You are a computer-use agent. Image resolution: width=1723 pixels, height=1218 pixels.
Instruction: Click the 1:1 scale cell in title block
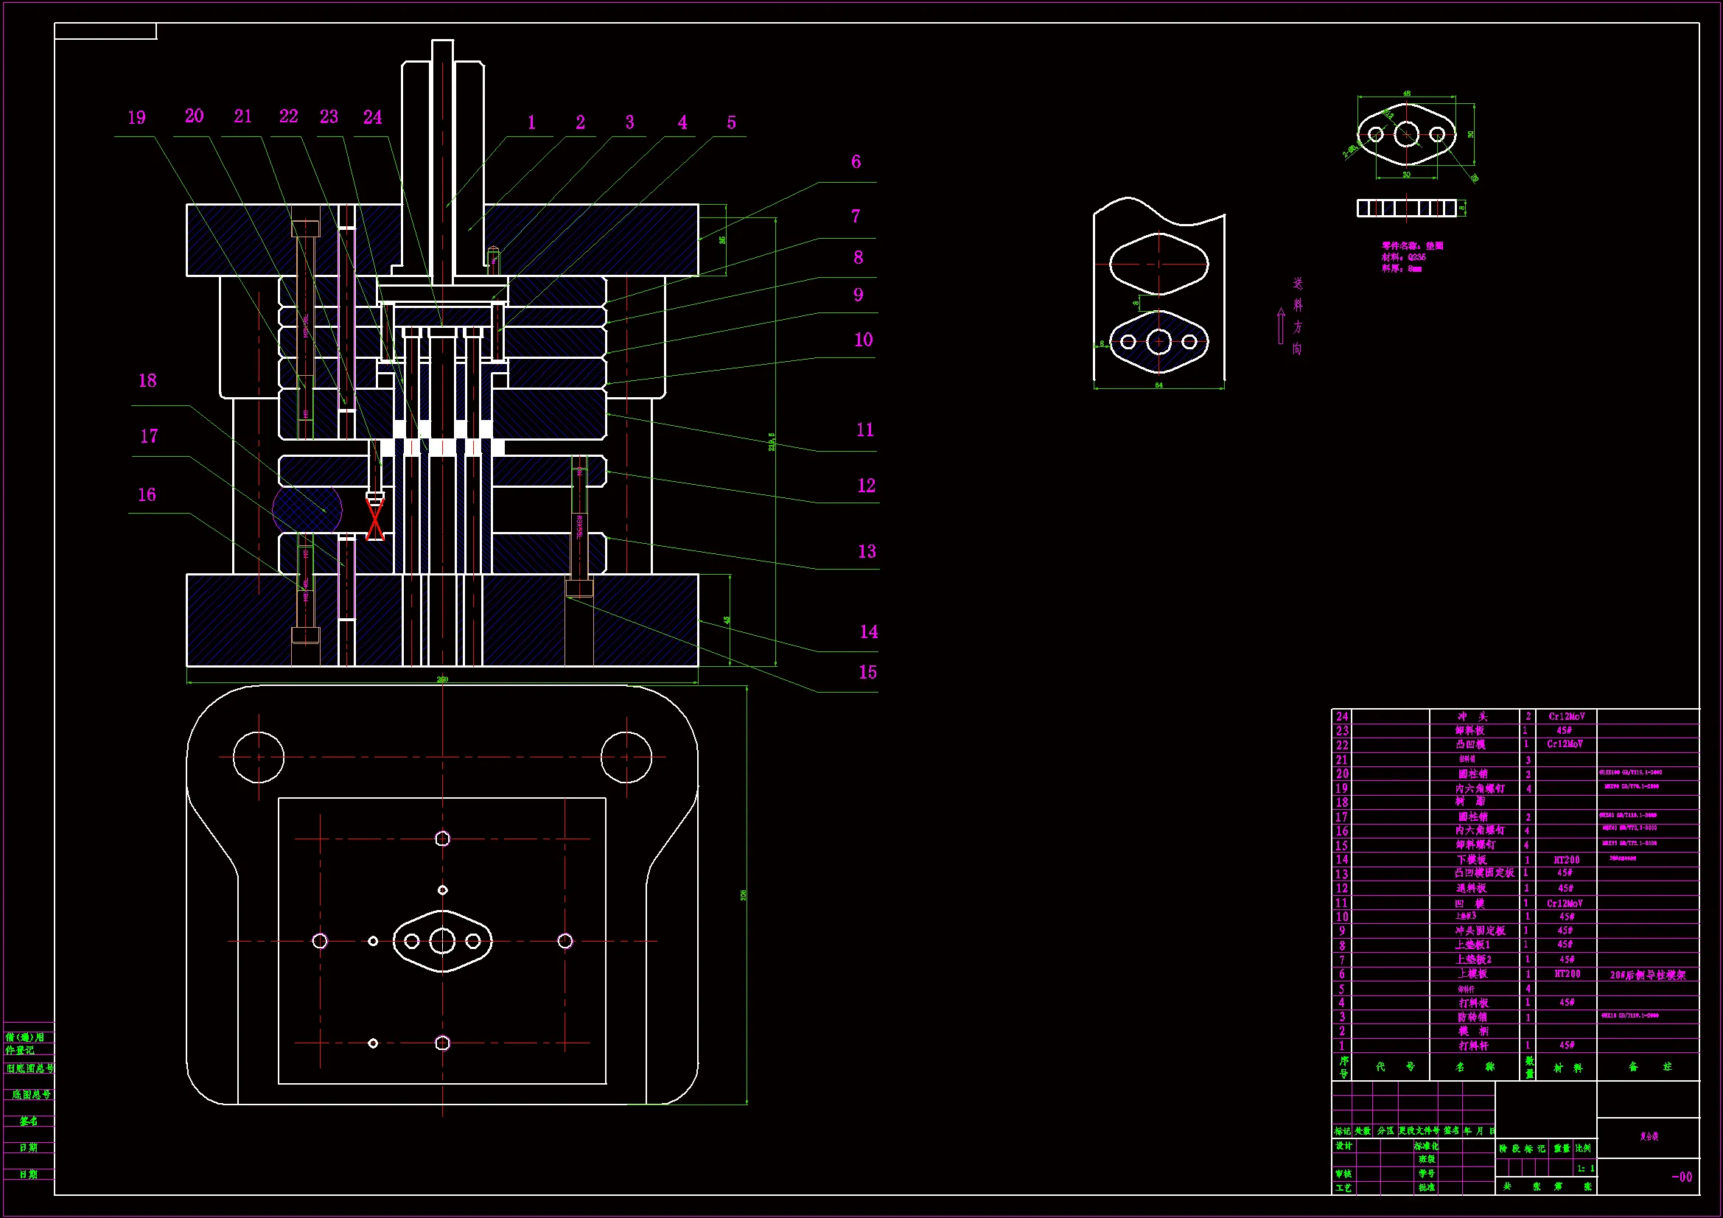1585,1169
